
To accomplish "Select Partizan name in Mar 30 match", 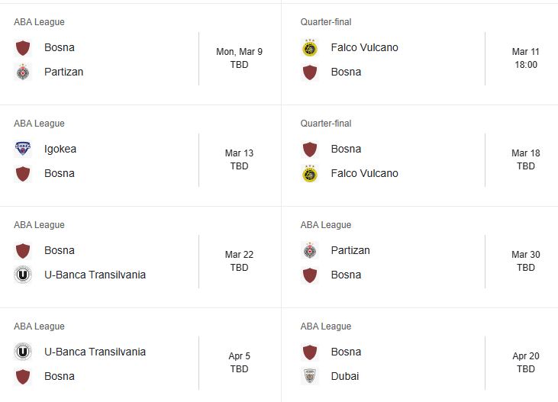I will tap(350, 250).
